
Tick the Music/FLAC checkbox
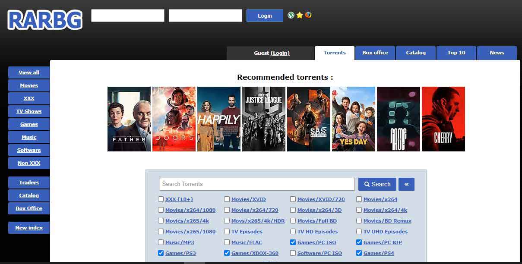227,242
